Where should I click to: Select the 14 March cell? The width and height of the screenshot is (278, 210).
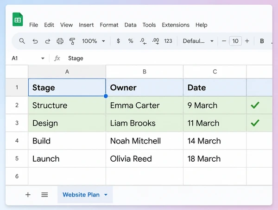[215, 141]
